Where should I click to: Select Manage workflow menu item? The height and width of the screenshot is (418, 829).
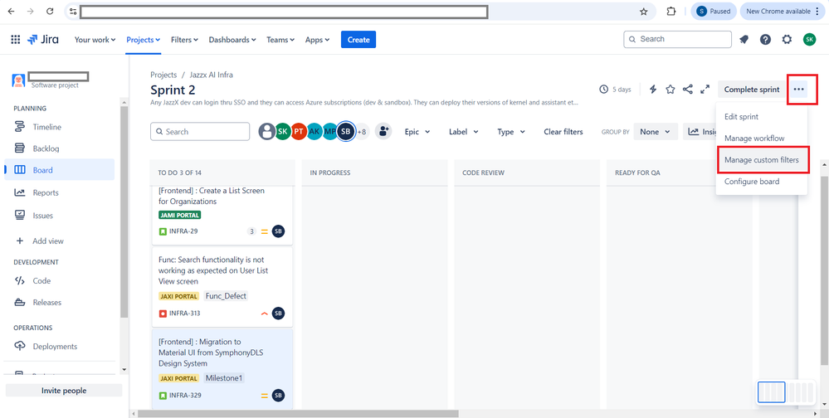tap(761, 139)
